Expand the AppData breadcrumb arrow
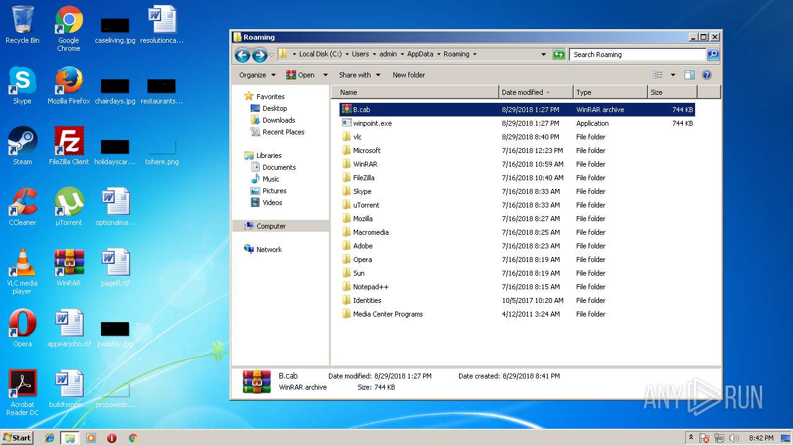 tap(438, 55)
